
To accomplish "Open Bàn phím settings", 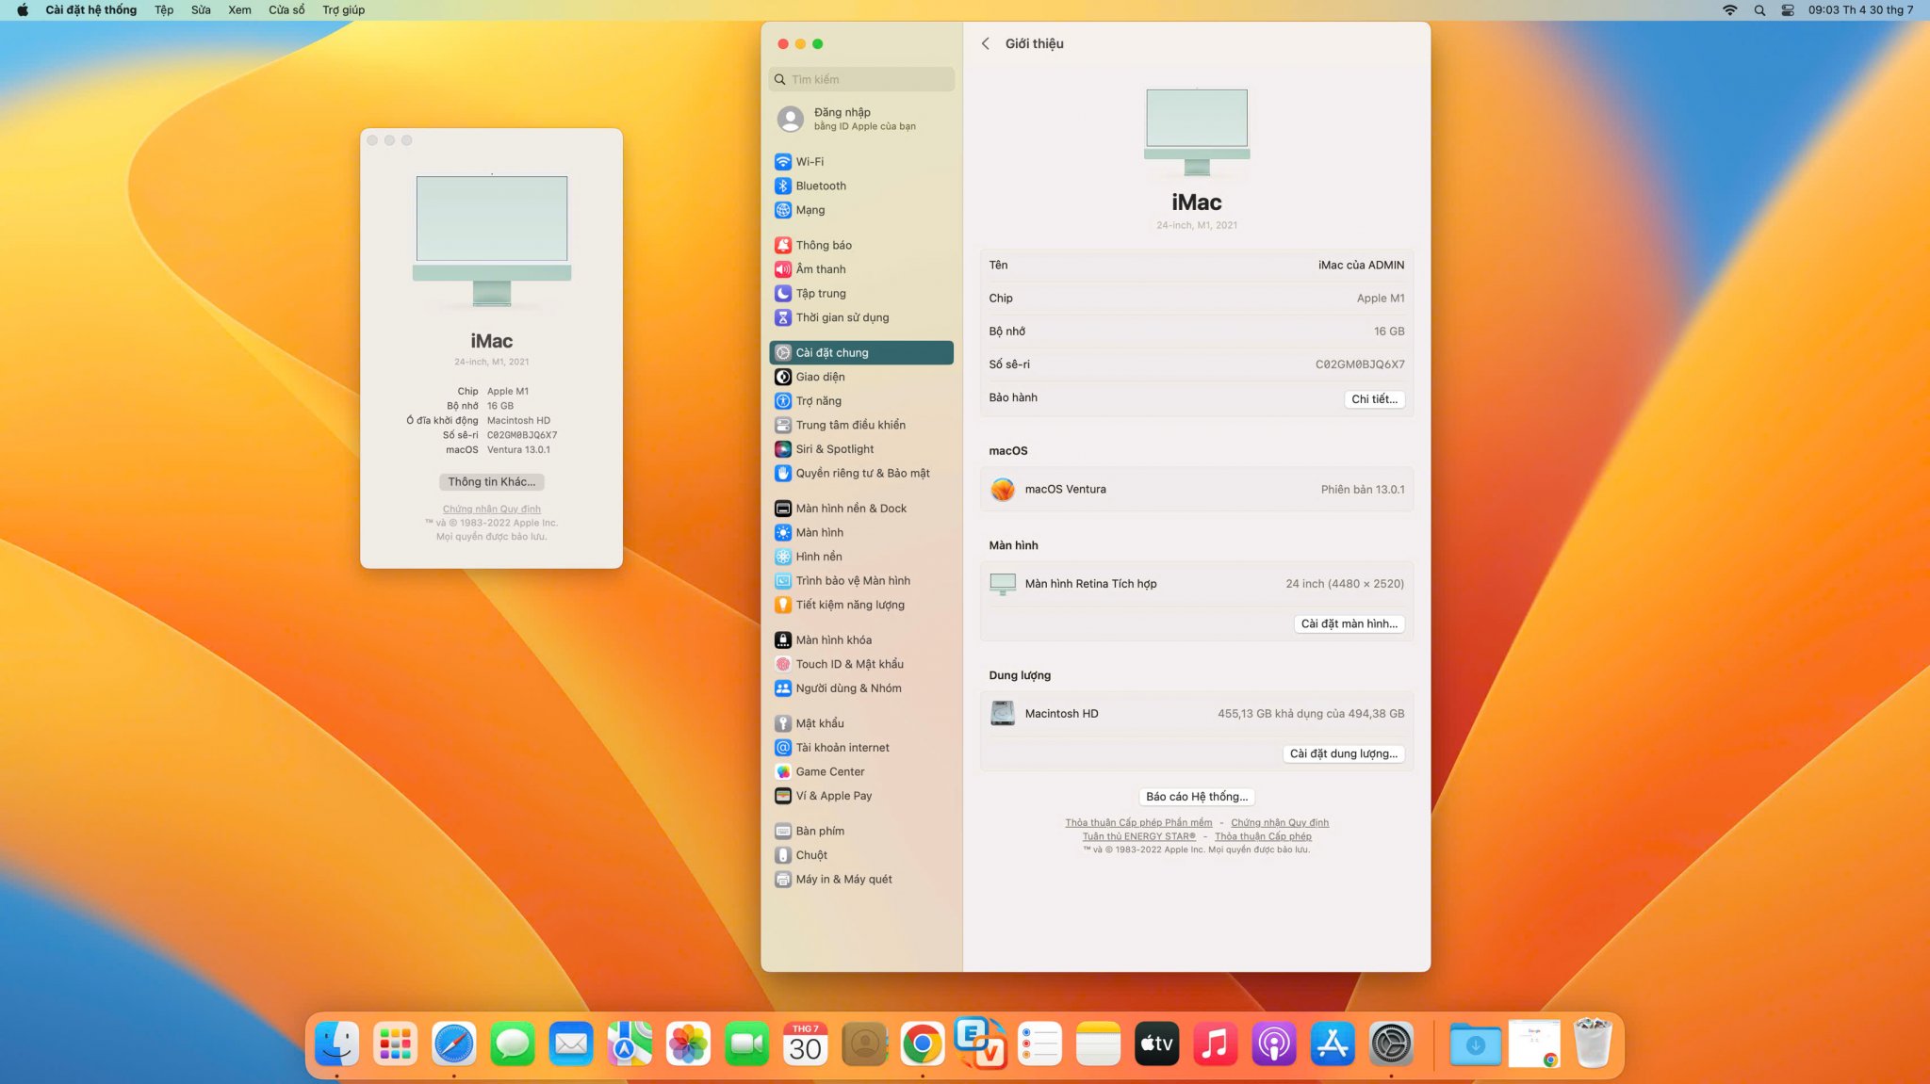I will (861, 831).
